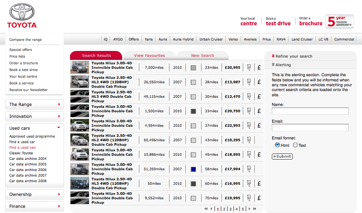Click finance £ icon for £29,750 Hilux
The image size is (362, 213).
[259, 111]
